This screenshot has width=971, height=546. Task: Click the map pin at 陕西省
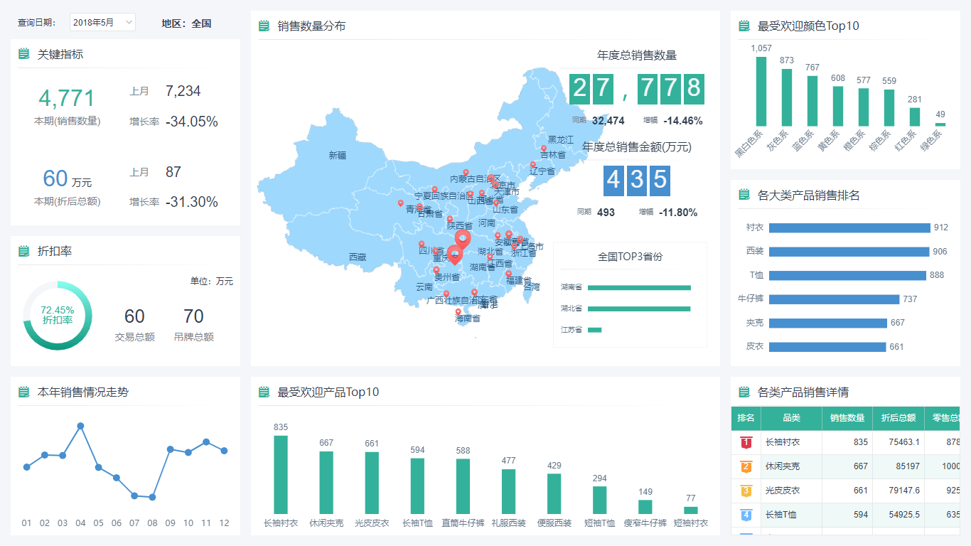[450, 220]
